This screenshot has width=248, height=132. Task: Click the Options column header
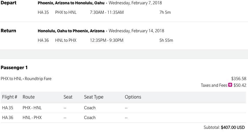click(133, 97)
